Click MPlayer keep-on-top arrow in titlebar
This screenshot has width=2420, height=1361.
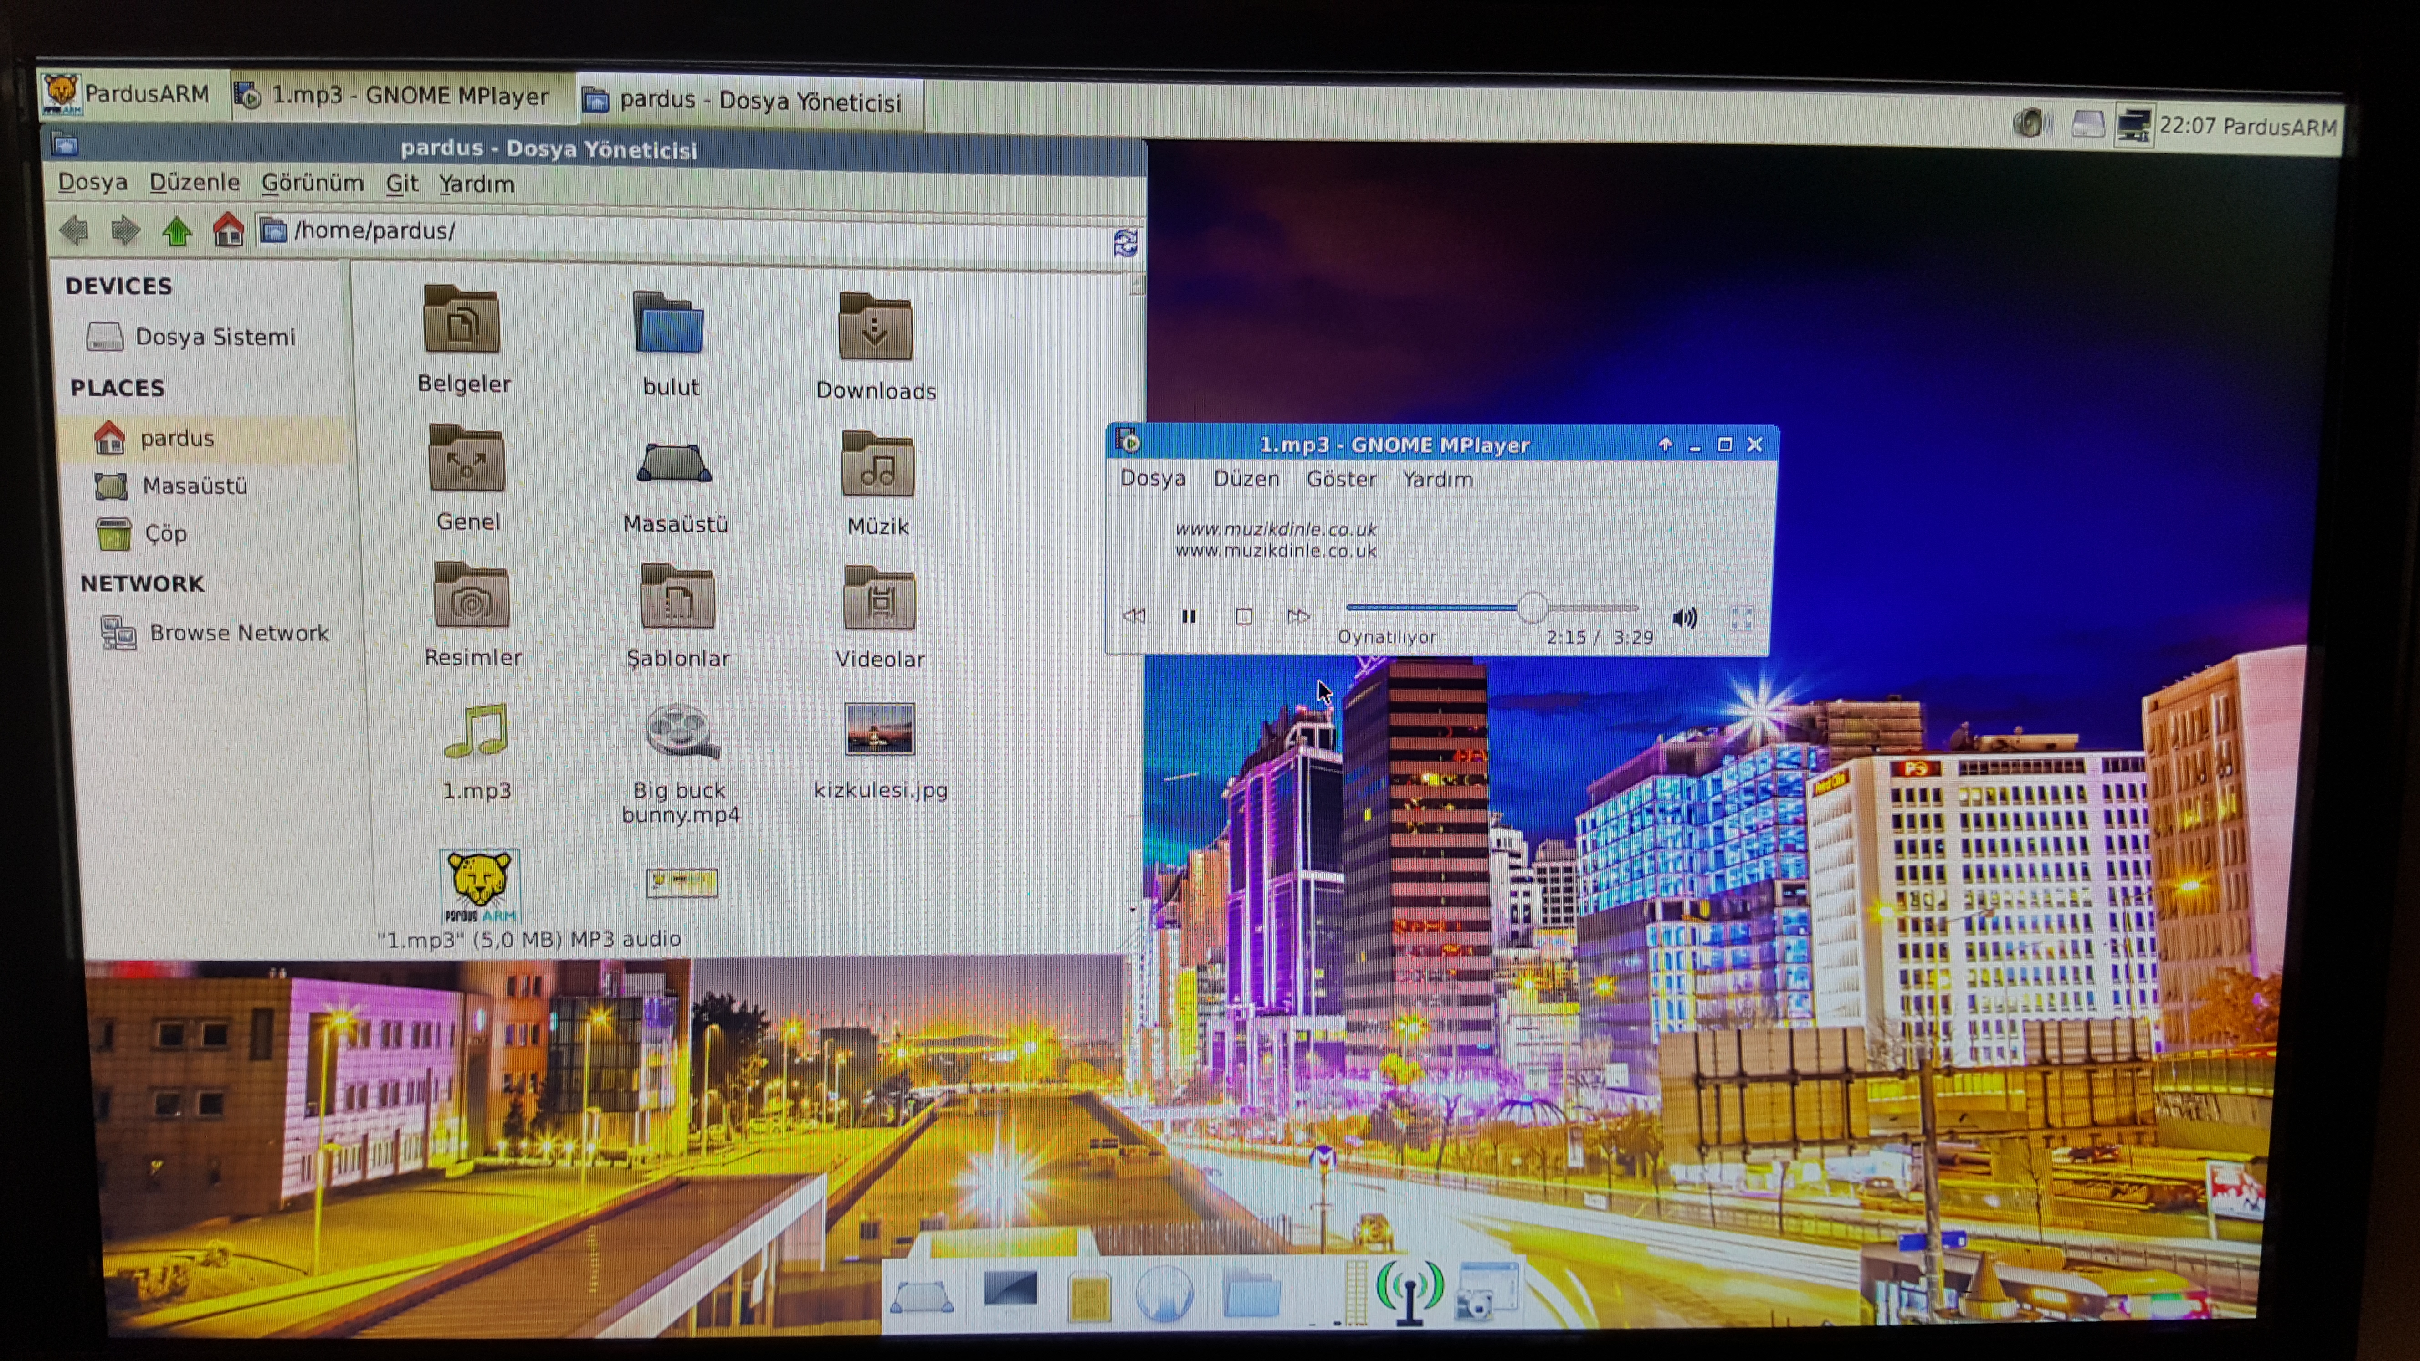click(x=1665, y=444)
